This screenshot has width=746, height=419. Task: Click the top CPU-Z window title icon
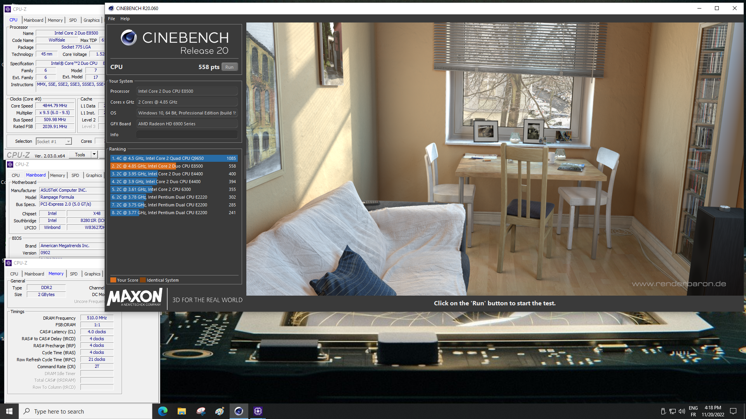point(8,9)
